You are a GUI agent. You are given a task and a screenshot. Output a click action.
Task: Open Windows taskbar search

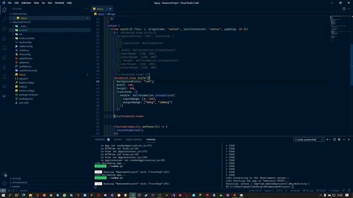[10, 195]
